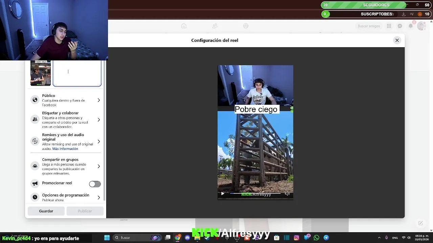Open the Facebook account avatar menu
The image size is (433, 243).
pyautogui.click(x=421, y=26)
